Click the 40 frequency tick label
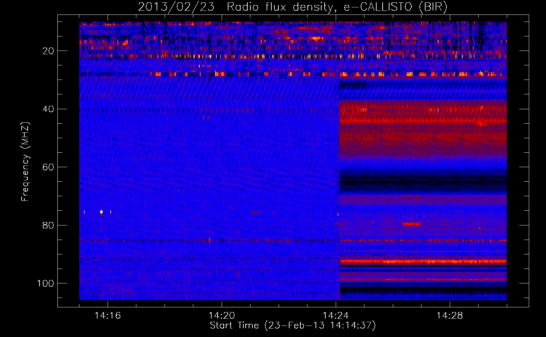This screenshot has width=546, height=337. point(48,109)
